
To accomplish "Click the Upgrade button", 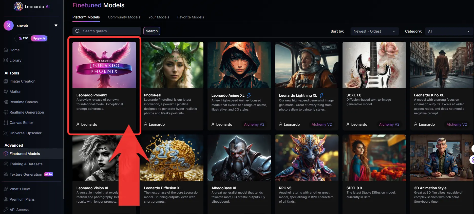I will [x=39, y=38].
